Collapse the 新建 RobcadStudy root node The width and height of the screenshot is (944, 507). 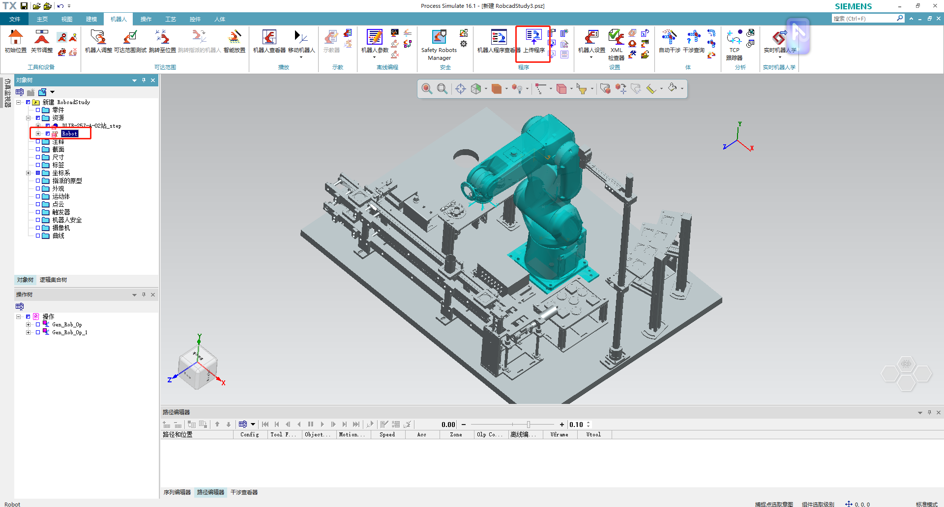point(18,102)
